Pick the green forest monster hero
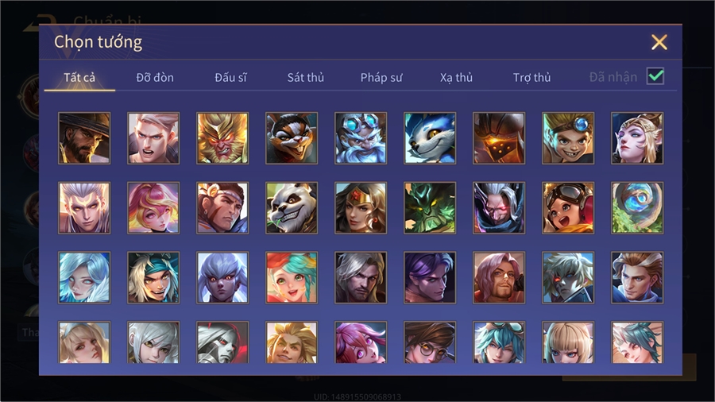This screenshot has height=402, width=715. pos(430,208)
